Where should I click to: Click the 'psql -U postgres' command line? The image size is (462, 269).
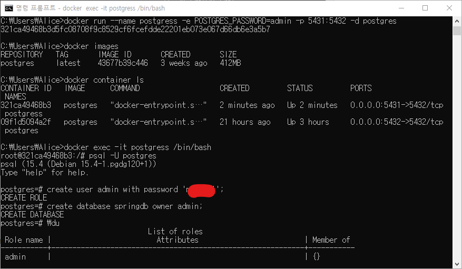click(x=78, y=156)
